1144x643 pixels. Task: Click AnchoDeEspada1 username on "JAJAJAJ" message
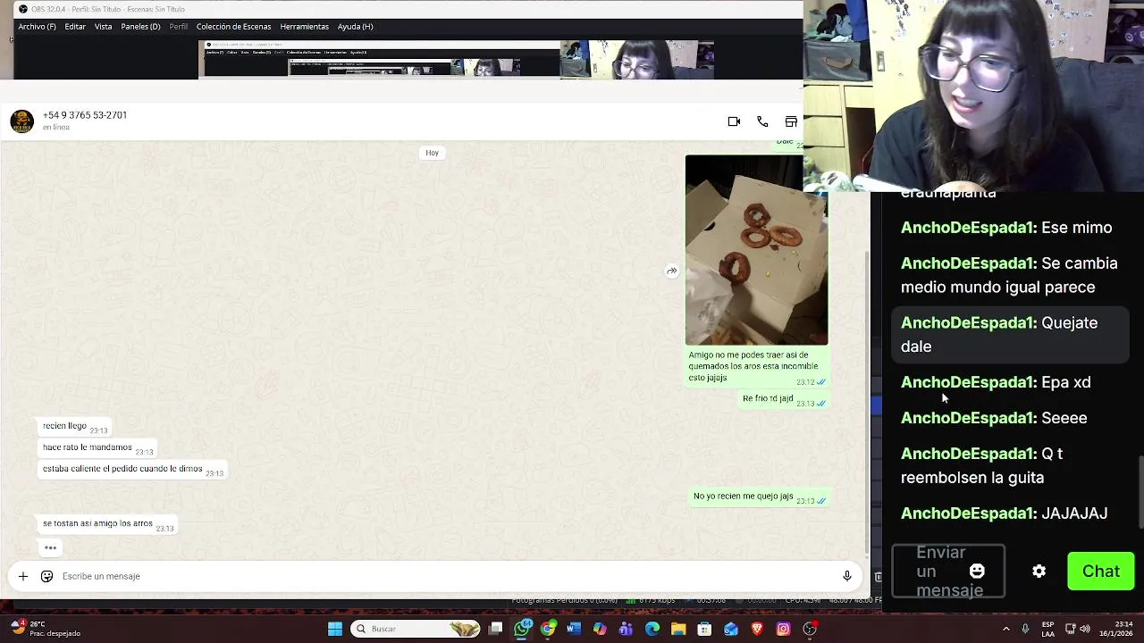pos(969,514)
